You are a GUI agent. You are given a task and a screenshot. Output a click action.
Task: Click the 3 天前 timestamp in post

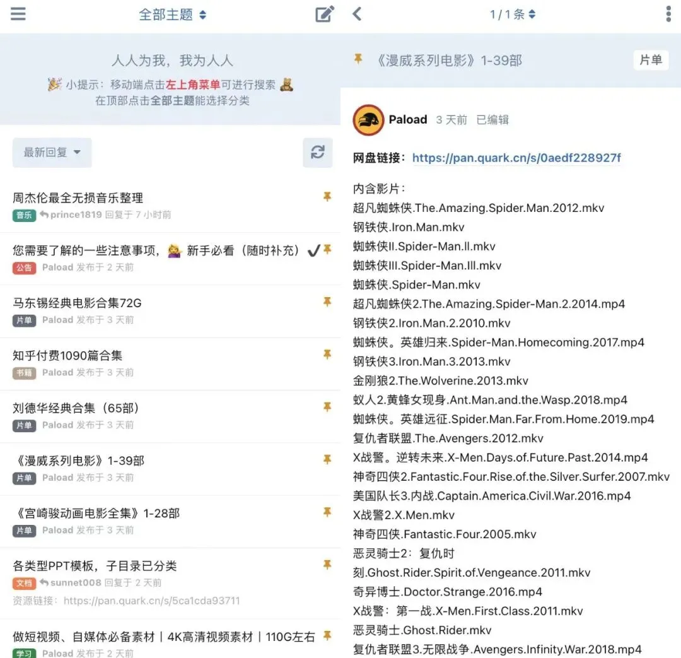[451, 119]
